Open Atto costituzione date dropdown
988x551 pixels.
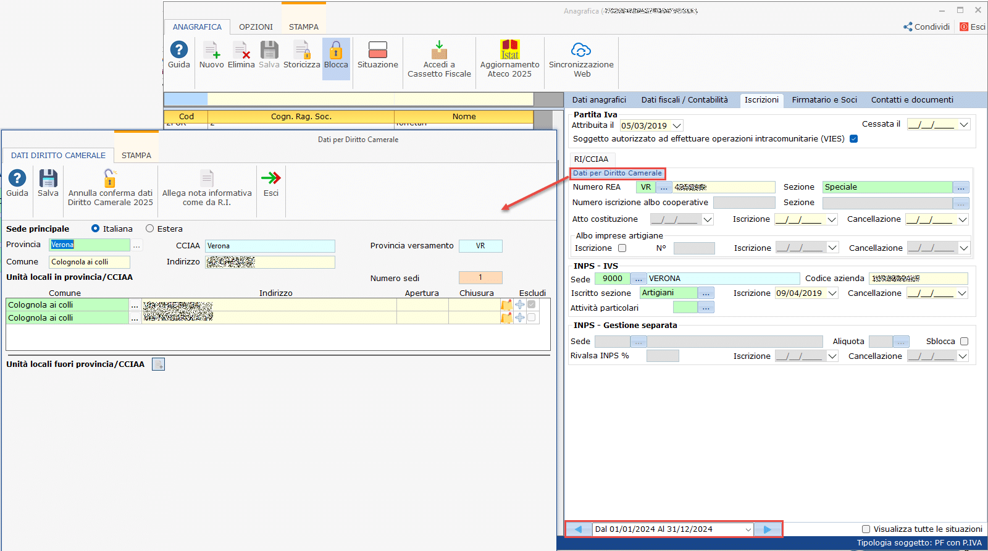tap(708, 219)
